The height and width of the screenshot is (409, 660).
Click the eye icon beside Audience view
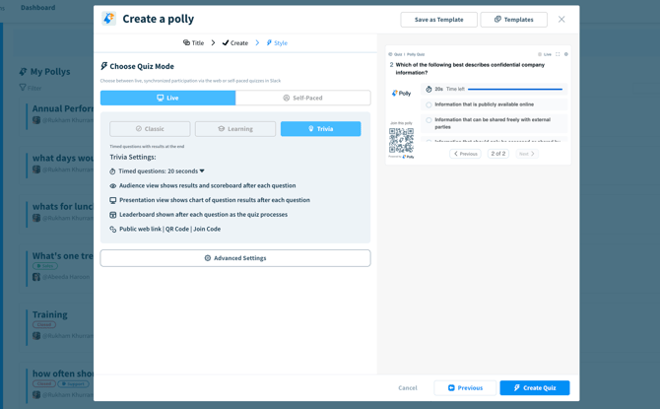pos(113,185)
